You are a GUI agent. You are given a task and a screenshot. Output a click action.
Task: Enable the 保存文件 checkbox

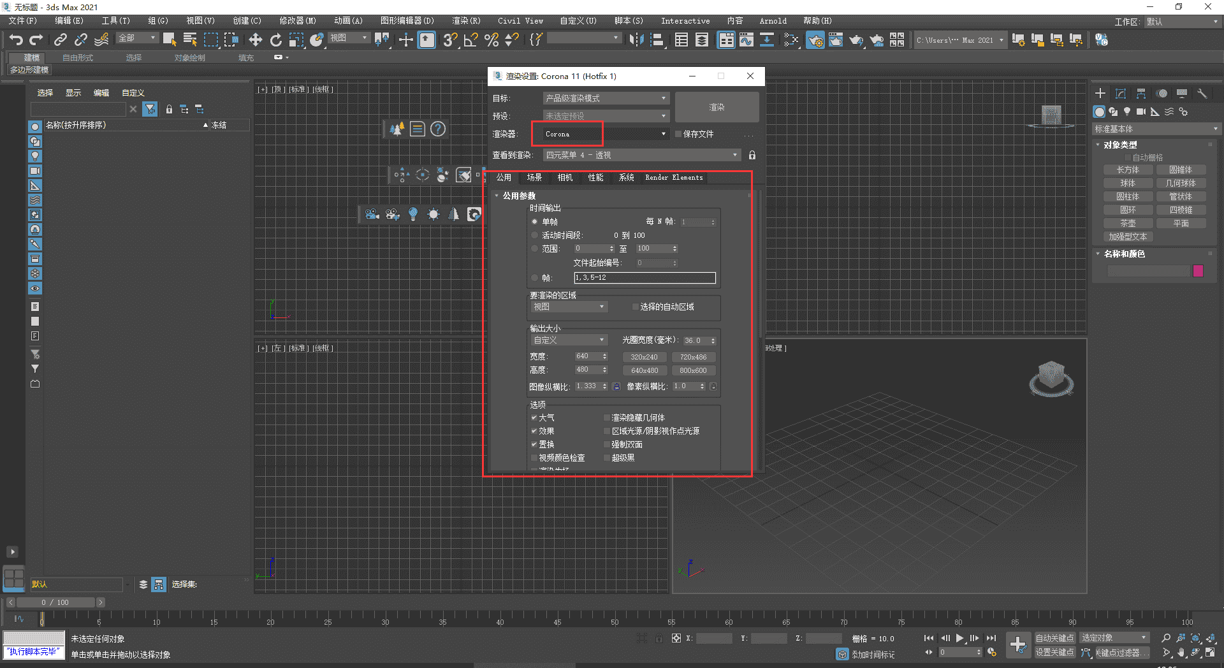(678, 134)
